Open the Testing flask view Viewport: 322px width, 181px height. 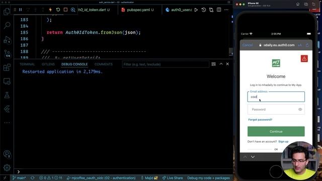[x=7, y=95]
